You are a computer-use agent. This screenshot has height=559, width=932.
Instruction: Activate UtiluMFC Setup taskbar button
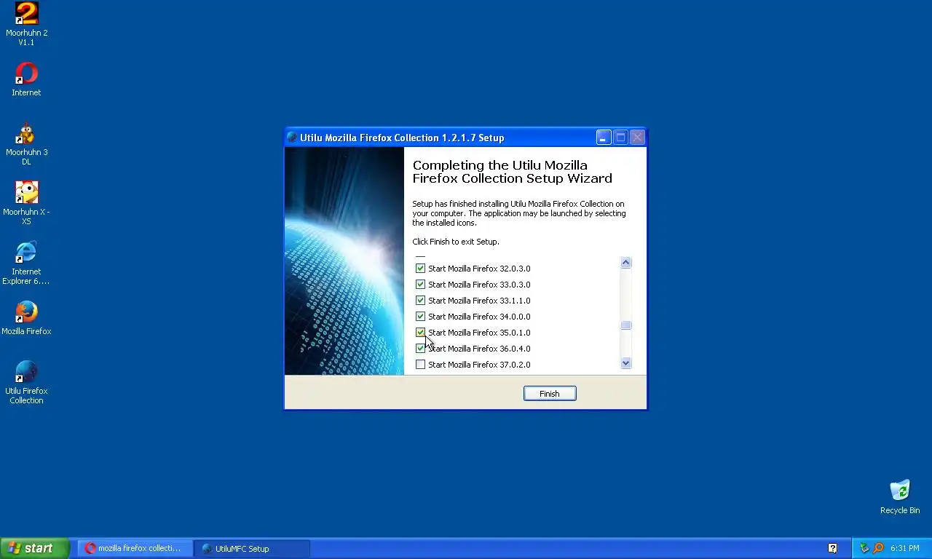click(x=252, y=548)
